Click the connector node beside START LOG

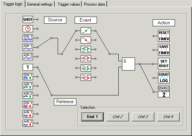(153, 78)
